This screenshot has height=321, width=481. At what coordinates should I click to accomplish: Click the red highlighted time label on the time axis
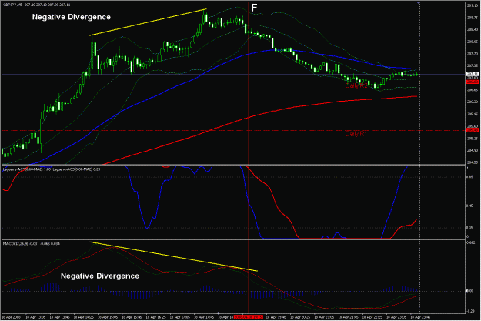click(x=248, y=317)
